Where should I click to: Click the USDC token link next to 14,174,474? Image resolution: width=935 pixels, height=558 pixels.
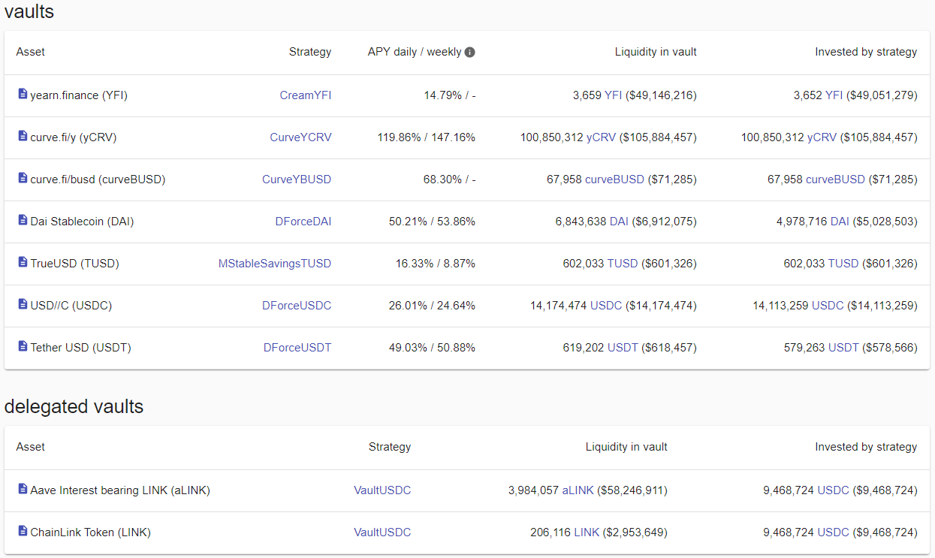606,306
